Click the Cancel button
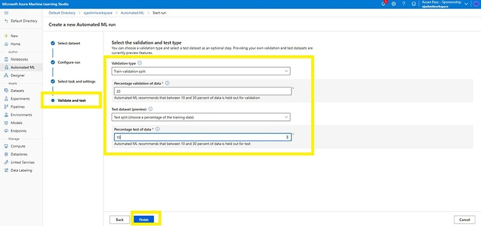Viewport: 481px width, 226px height. [x=465, y=220]
